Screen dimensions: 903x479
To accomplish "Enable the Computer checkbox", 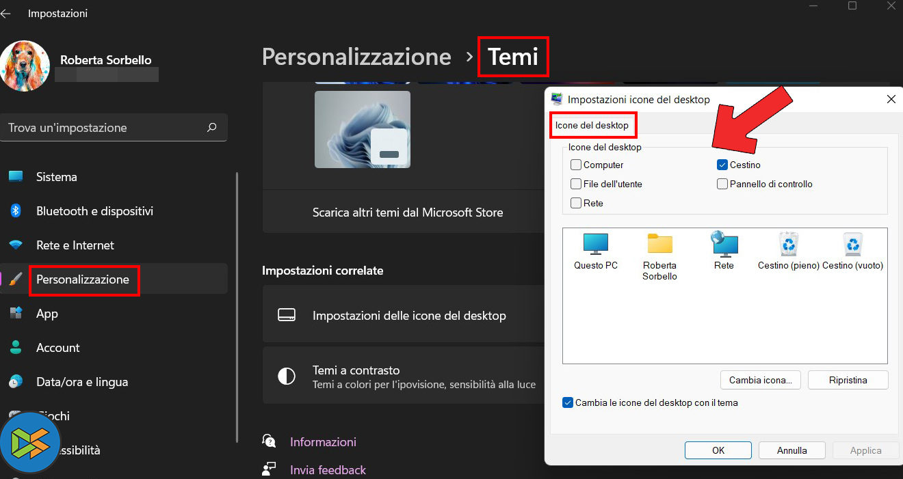I will (x=576, y=165).
